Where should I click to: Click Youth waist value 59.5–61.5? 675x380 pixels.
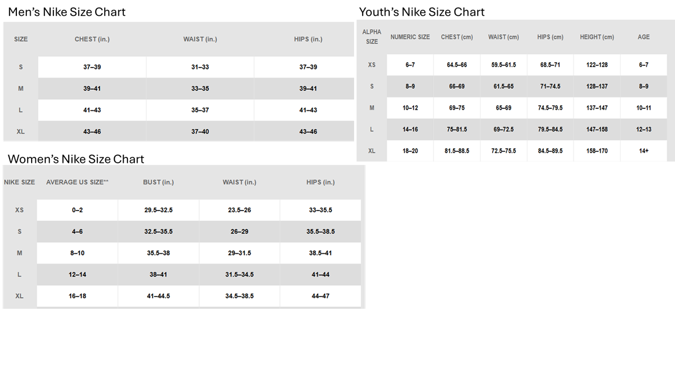[503, 65]
